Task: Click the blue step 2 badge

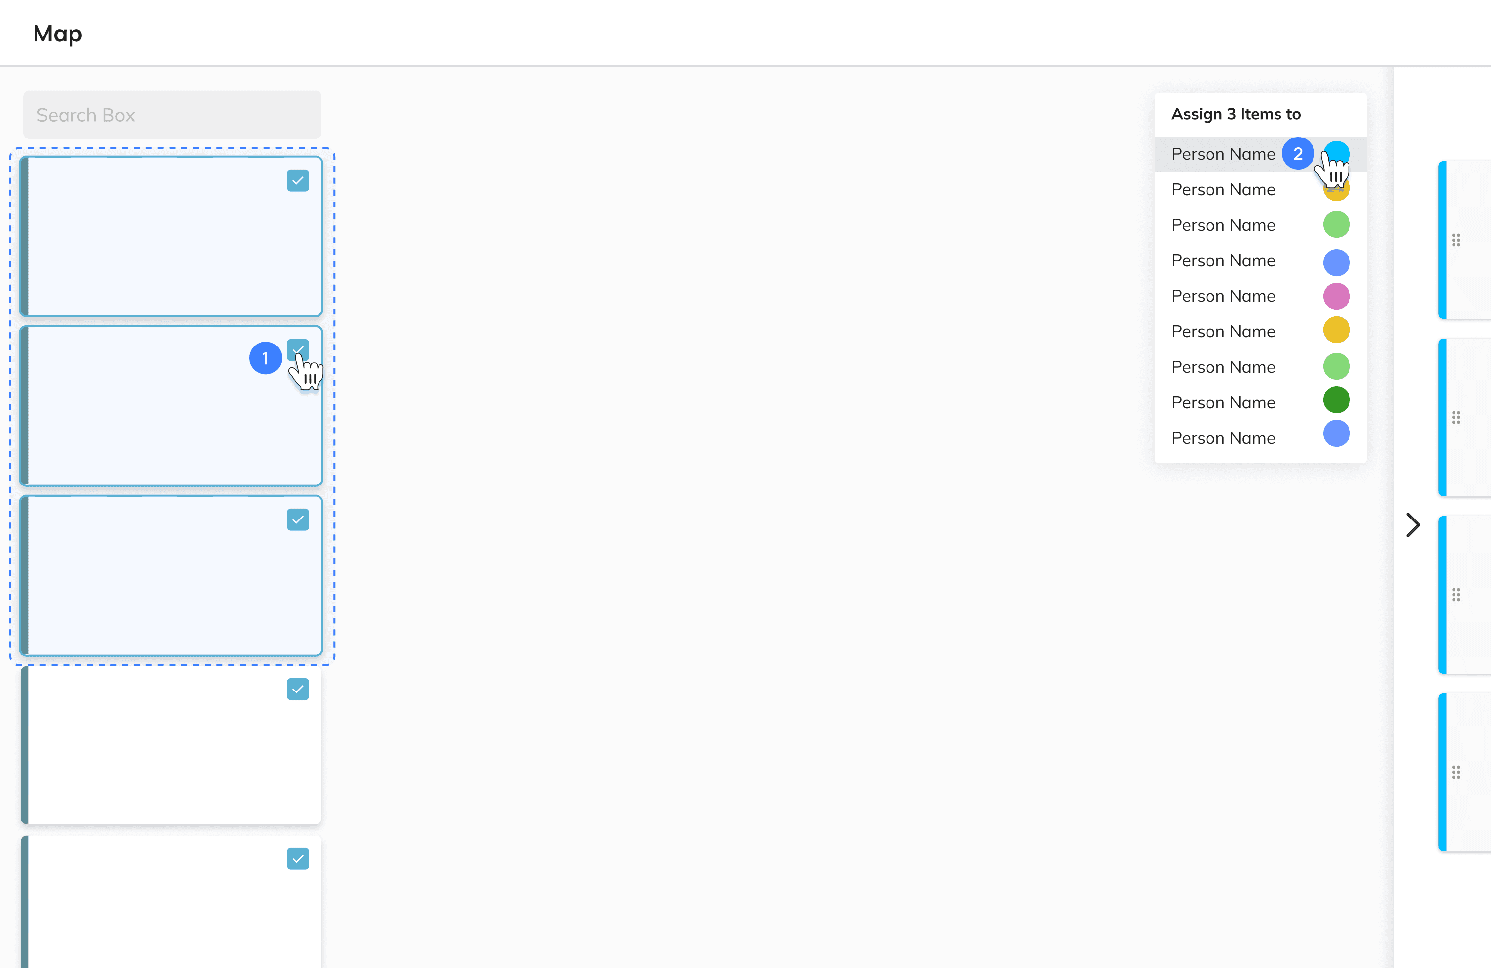Action: pos(1297,153)
